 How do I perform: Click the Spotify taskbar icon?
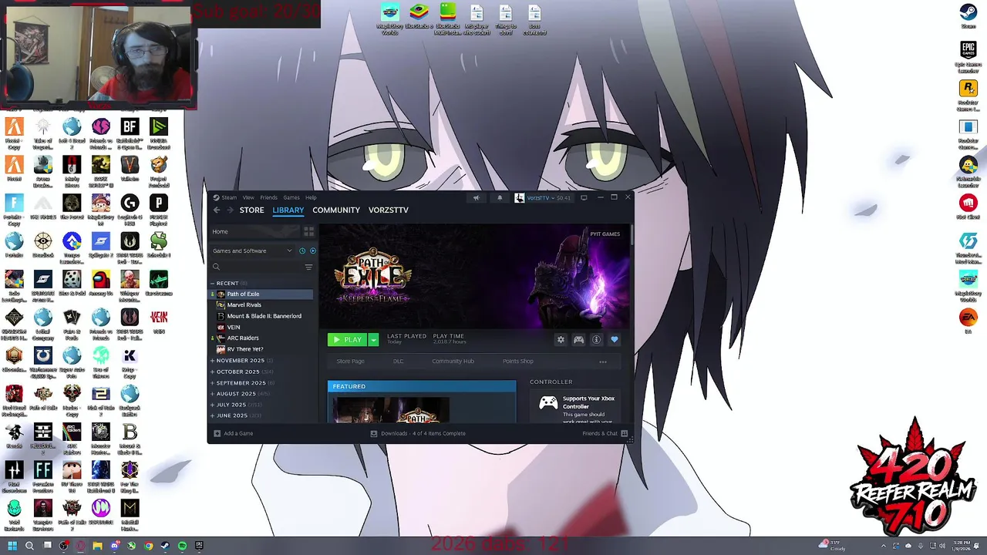[x=182, y=546]
